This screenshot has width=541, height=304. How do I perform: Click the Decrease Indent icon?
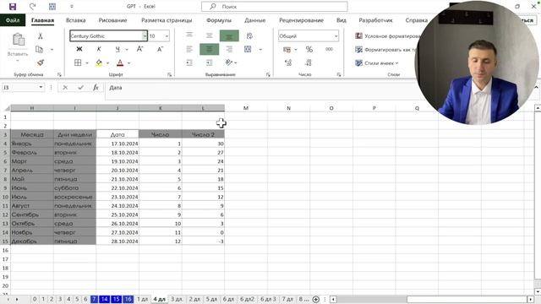pyautogui.click(x=189, y=62)
